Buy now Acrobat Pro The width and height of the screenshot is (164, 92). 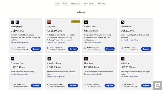109,49
